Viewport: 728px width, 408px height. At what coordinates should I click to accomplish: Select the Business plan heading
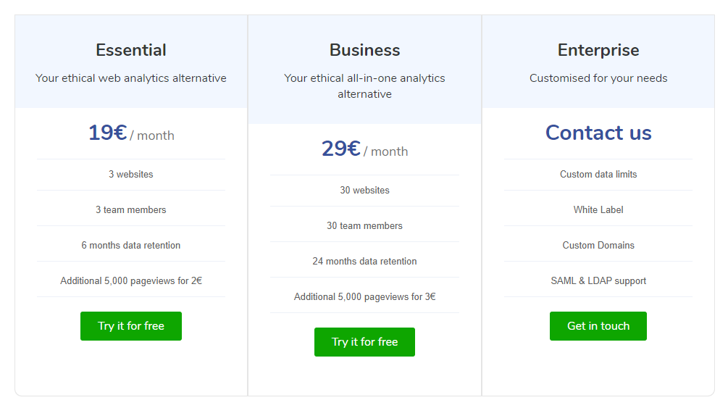point(364,50)
